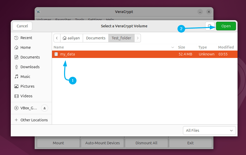This screenshot has height=155, width=246.
Task: Cancel the volume selection dialog
Action: pos(22,26)
